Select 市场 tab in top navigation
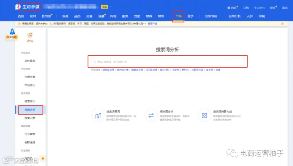This screenshot has width=293, height=166. tap(178, 16)
